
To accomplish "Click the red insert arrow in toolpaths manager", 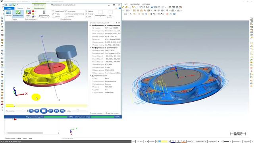I will [15, 120].
